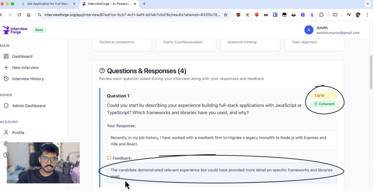373x191 pixels.
Task: Close the Job Application tab
Action: [74, 4]
